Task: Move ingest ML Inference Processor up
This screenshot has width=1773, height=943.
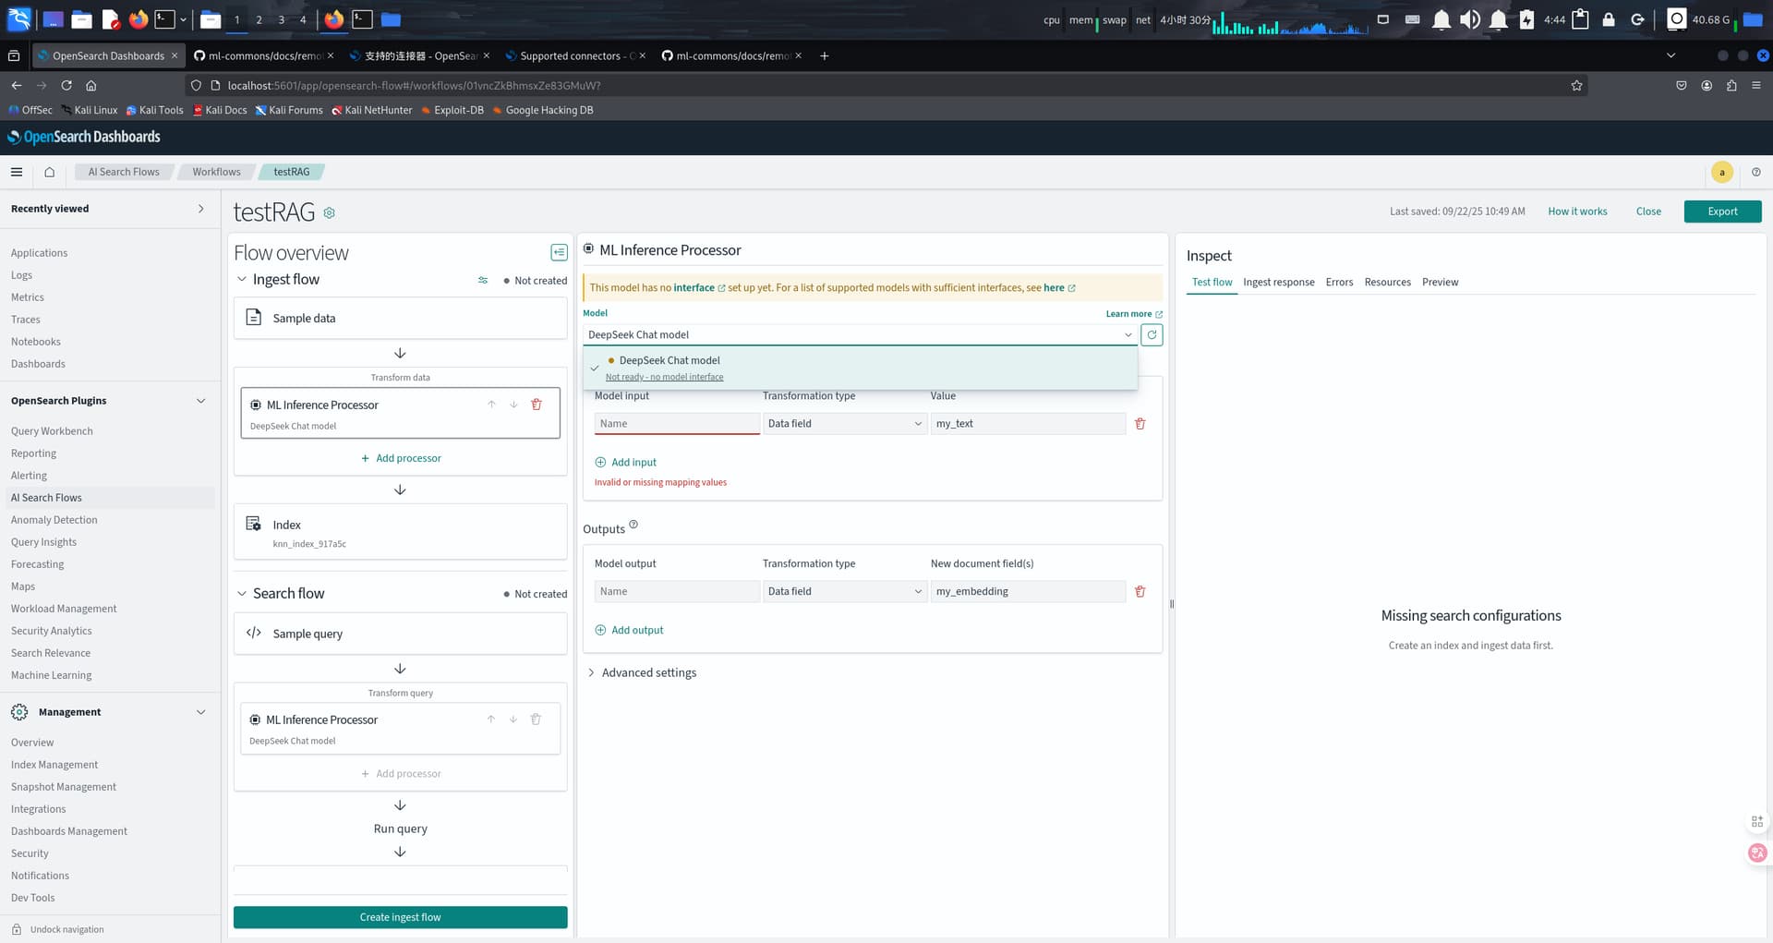Action: pyautogui.click(x=491, y=405)
